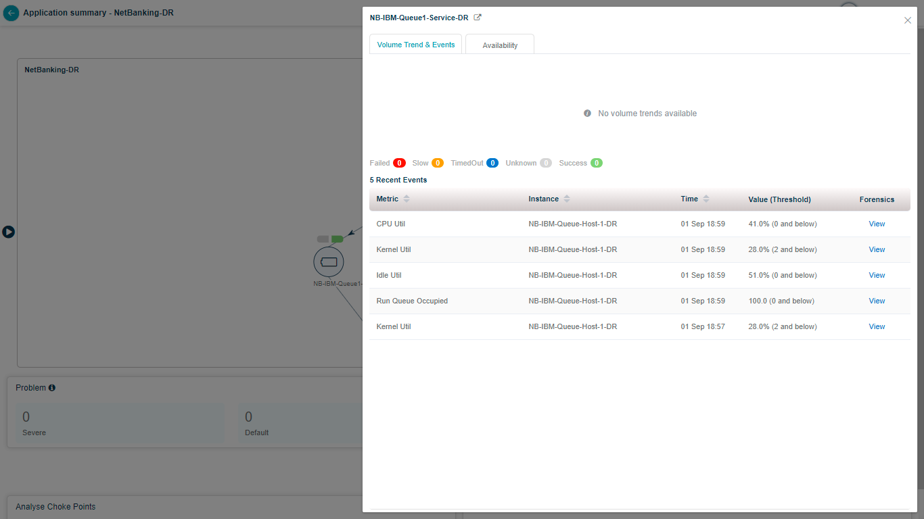Select the NB-IBM-Queue1 node icon in topology
The image size is (924, 519).
329,262
